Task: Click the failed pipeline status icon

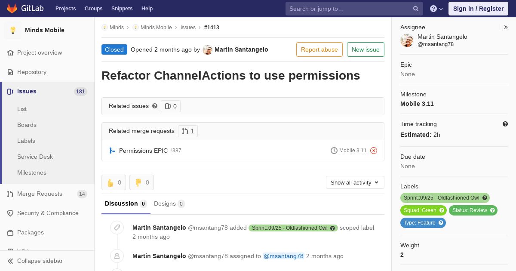Action: (374, 151)
